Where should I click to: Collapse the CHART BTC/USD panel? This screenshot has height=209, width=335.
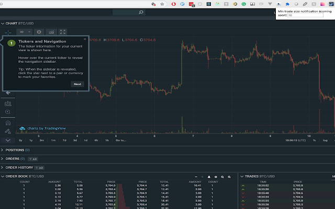tap(3, 24)
